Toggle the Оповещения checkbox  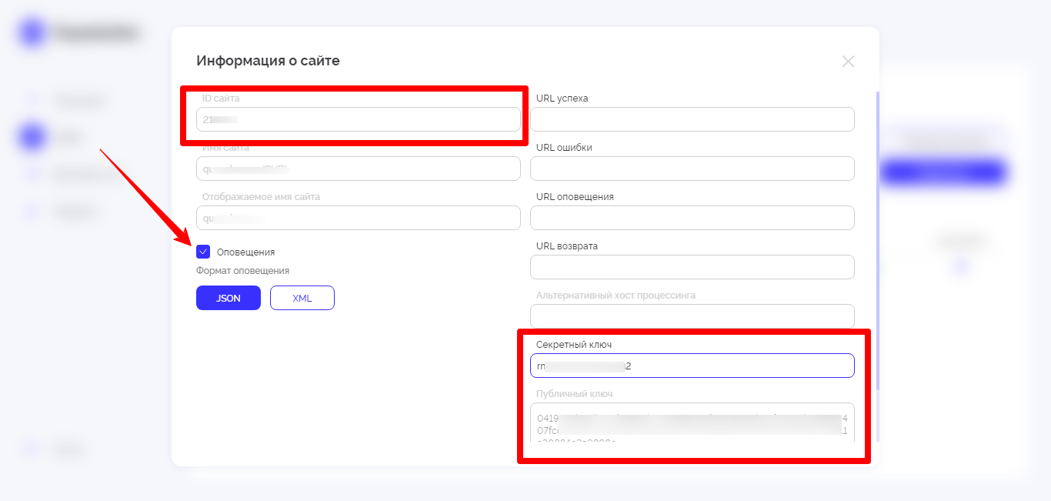tap(203, 252)
